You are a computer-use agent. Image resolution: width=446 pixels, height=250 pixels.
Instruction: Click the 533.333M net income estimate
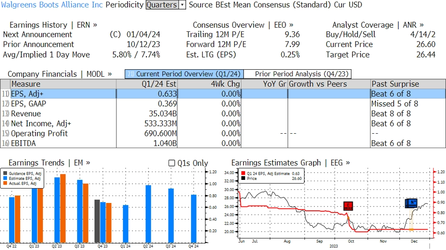pyautogui.click(x=160, y=124)
